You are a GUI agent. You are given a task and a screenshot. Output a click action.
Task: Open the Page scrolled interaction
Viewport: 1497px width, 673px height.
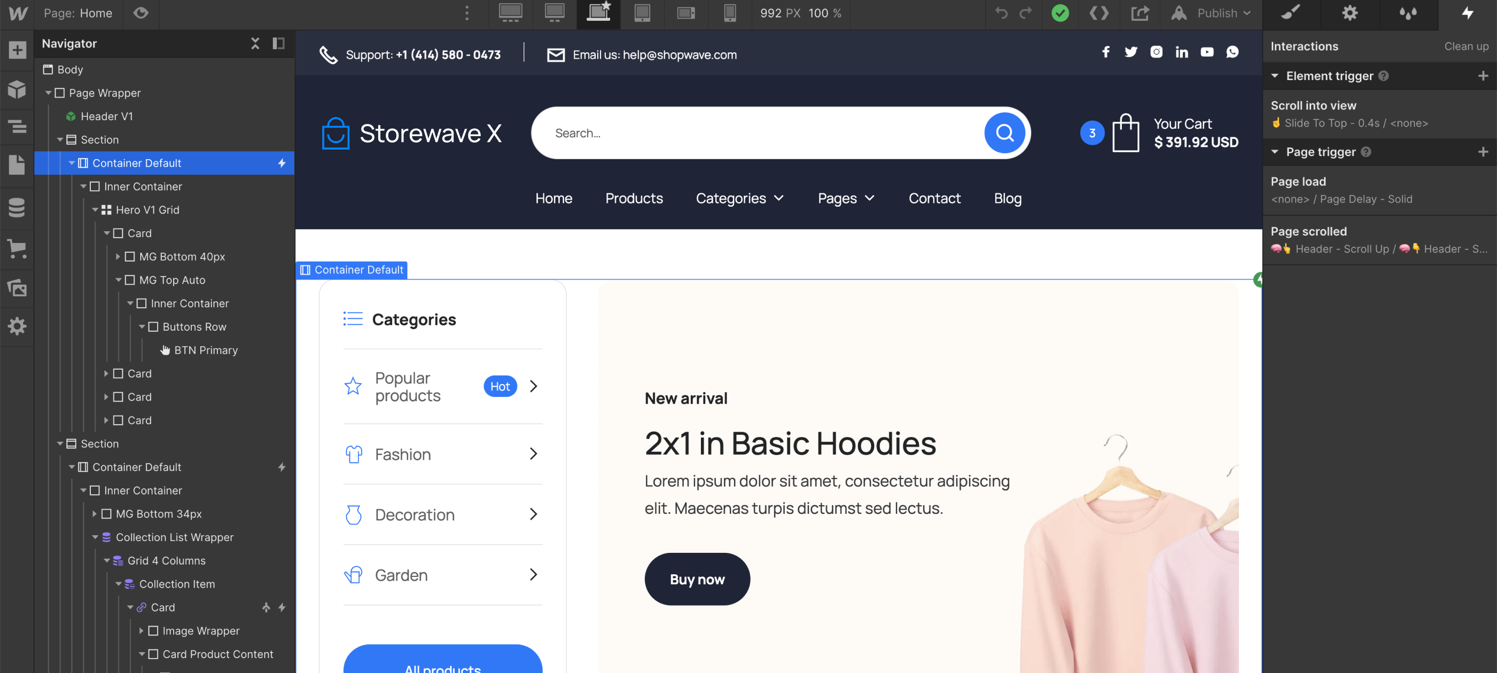1379,240
